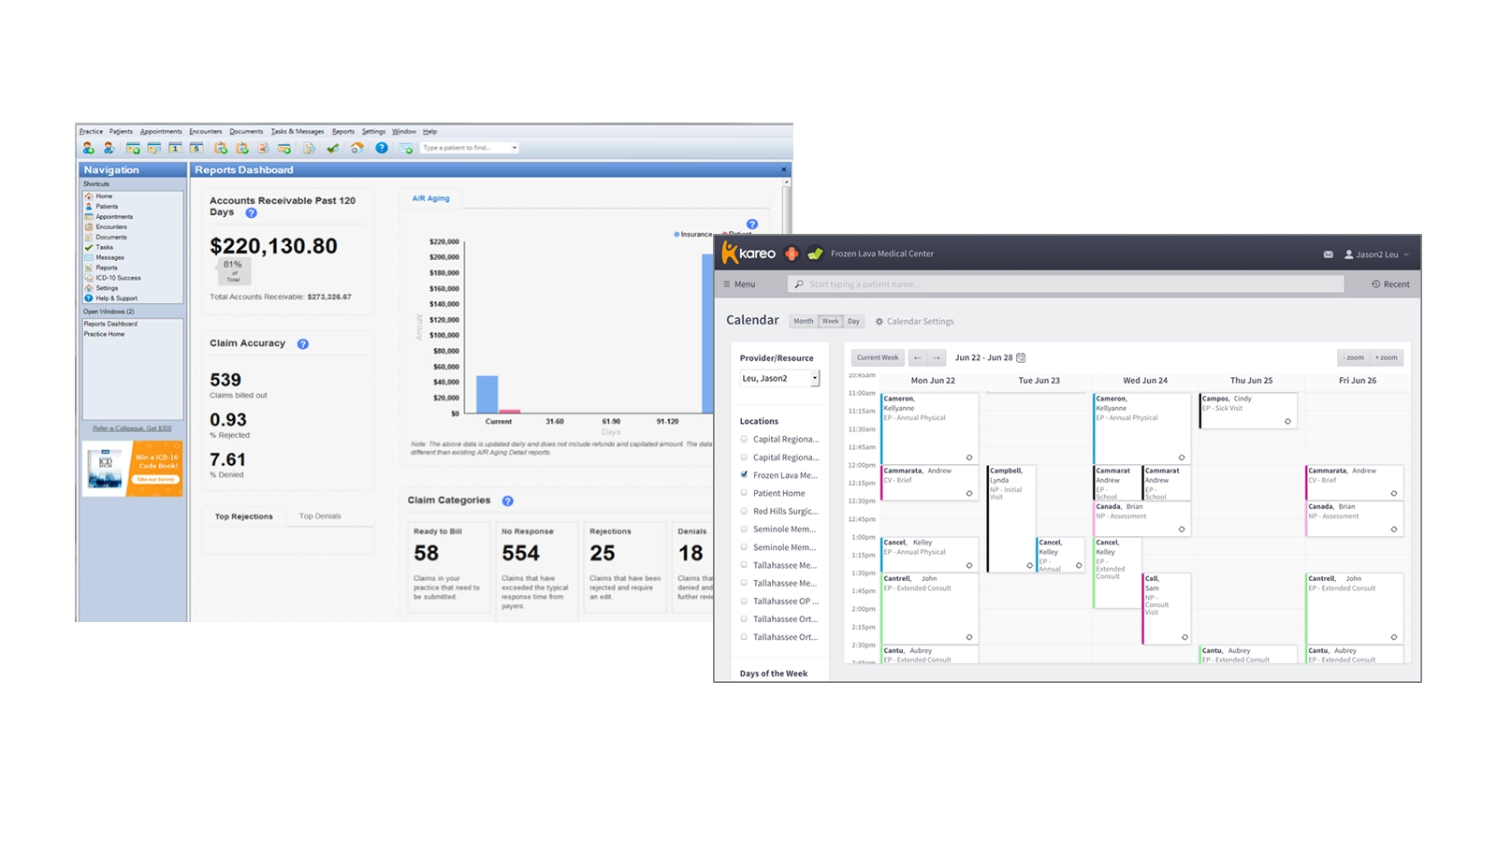
Task: Click the green checkmark toolbar icon
Action: [x=332, y=148]
